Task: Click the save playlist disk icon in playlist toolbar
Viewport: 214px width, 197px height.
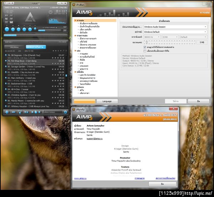Action: [36, 112]
